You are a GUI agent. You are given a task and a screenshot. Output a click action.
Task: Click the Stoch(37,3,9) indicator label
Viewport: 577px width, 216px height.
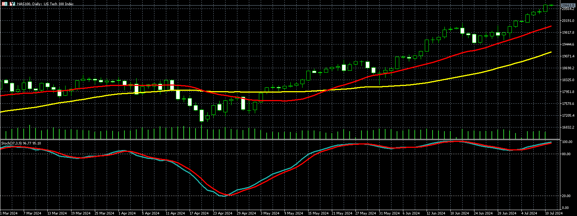tap(21, 143)
